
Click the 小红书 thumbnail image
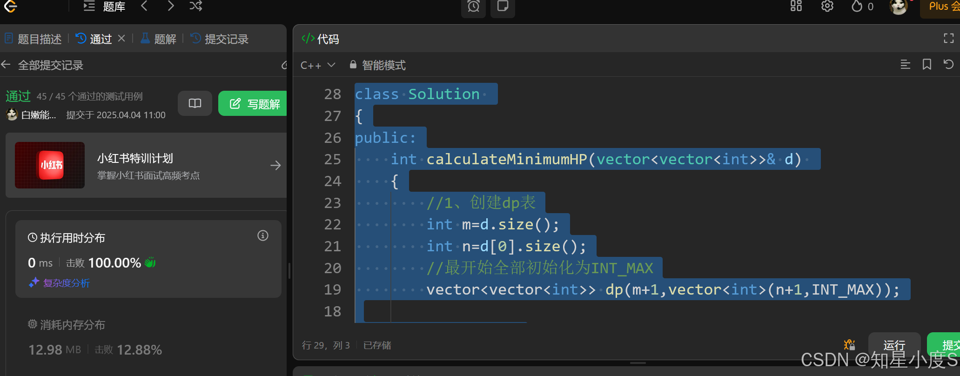point(50,165)
